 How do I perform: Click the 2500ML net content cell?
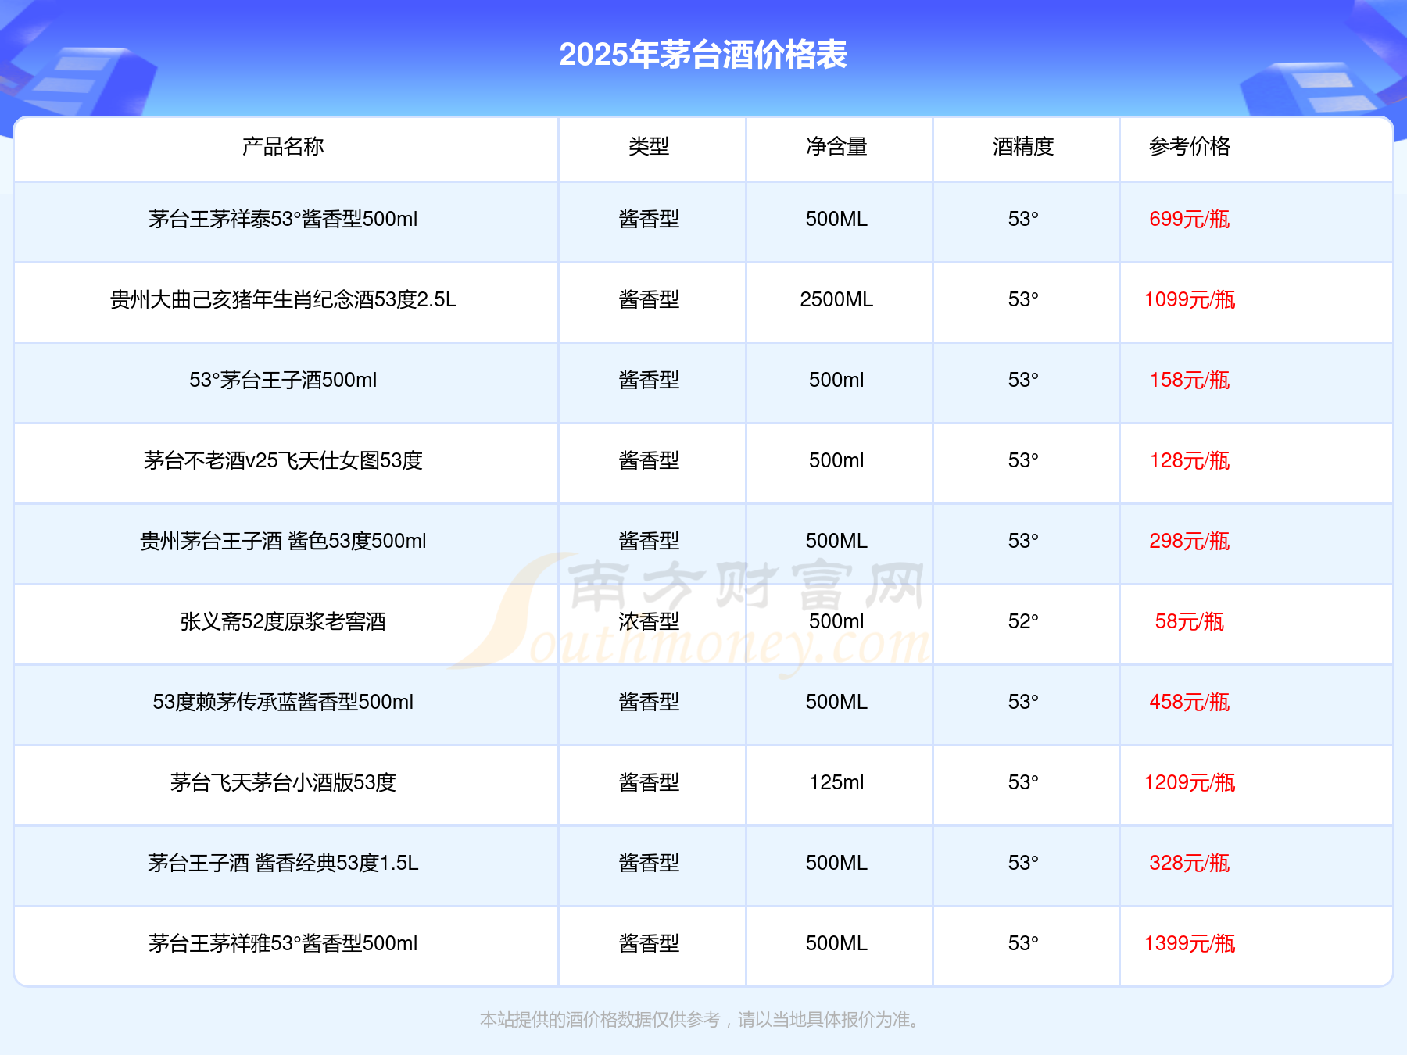pyautogui.click(x=836, y=299)
